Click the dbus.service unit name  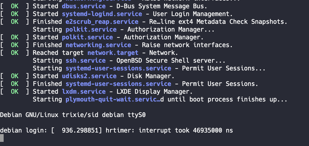point(84,6)
